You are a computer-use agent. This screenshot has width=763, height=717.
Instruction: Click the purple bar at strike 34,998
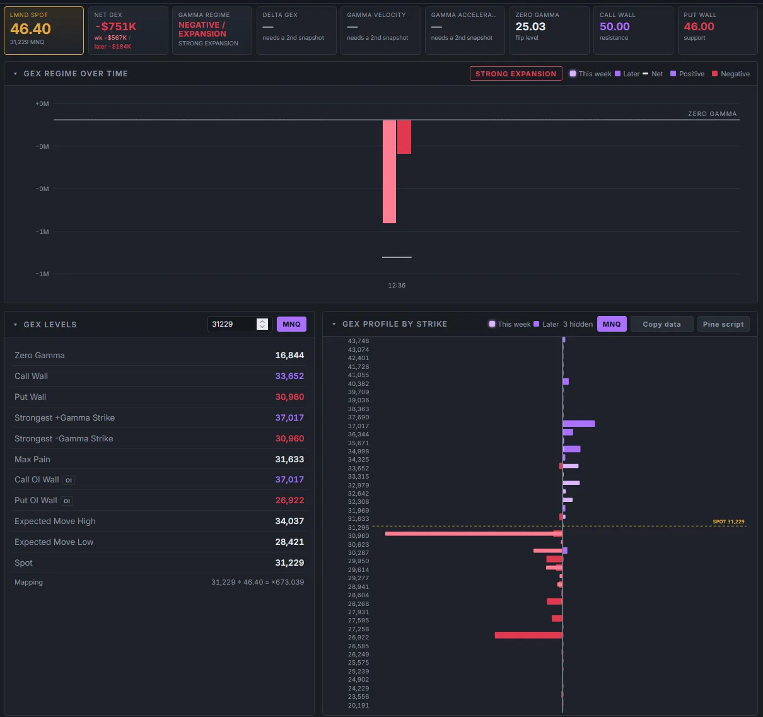(x=571, y=449)
